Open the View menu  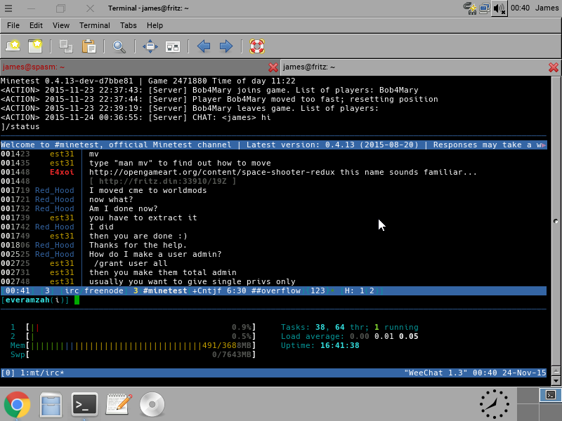click(61, 25)
